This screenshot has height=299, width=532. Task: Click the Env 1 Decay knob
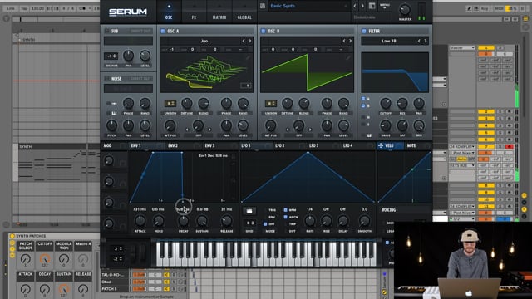(183, 221)
